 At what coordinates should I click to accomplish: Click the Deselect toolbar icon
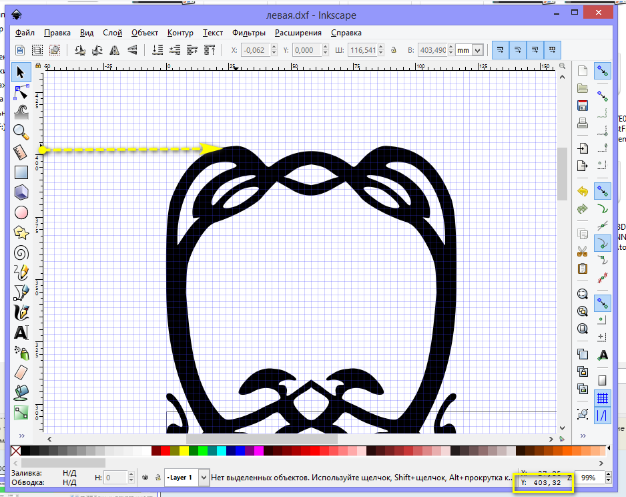[55, 50]
